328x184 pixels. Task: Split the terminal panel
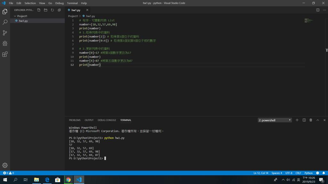point(304,120)
